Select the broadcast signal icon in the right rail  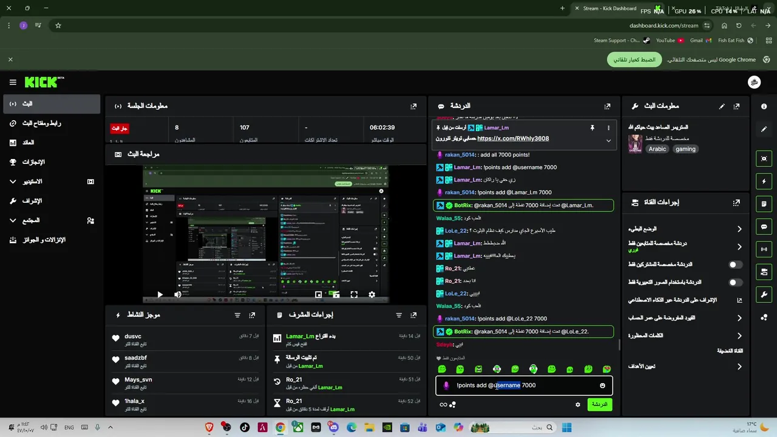tap(764, 249)
